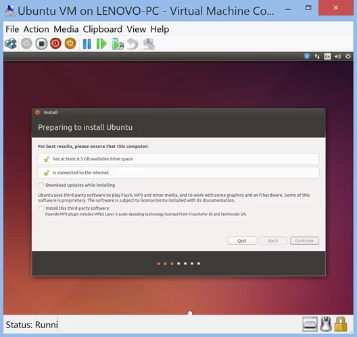Click the padlock security icon in the status bar
Image resolution: width=357 pixels, height=337 pixels.
[x=341, y=323]
